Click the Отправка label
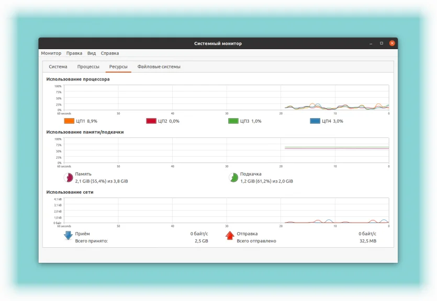 click(x=247, y=234)
